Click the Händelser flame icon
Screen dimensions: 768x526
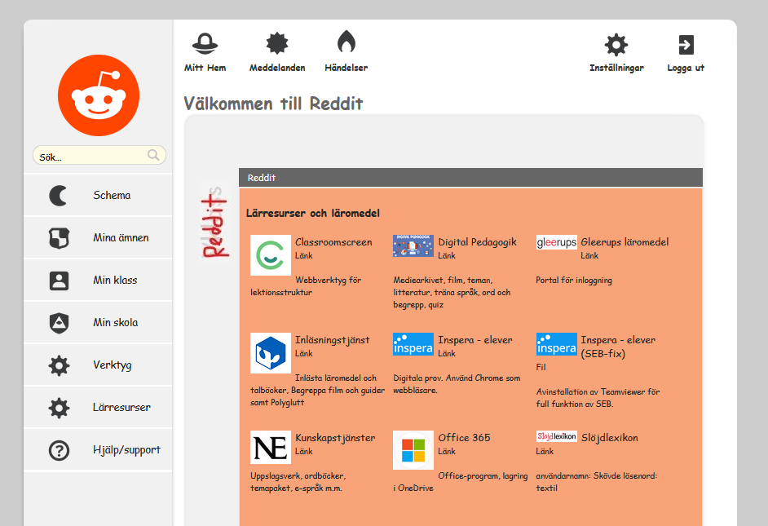[x=346, y=42]
